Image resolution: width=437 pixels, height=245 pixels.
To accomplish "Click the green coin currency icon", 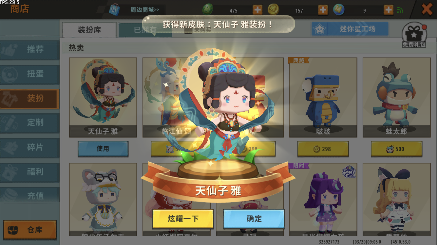I will click(208, 9).
